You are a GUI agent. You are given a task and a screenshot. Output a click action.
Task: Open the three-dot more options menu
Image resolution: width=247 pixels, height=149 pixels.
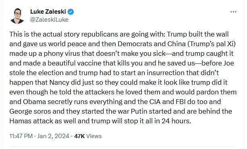pos(233,12)
